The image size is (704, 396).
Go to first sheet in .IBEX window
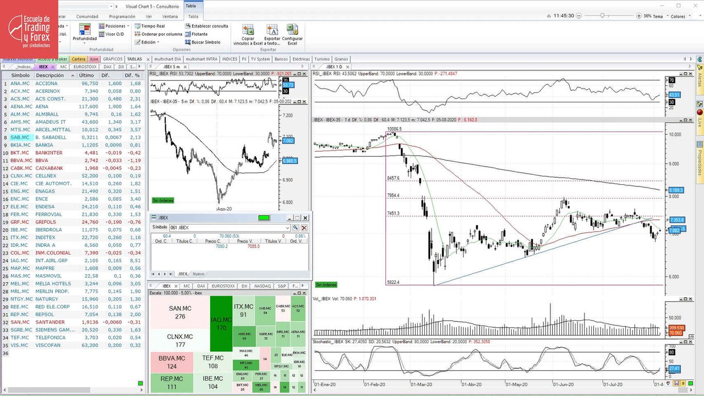coord(154,273)
